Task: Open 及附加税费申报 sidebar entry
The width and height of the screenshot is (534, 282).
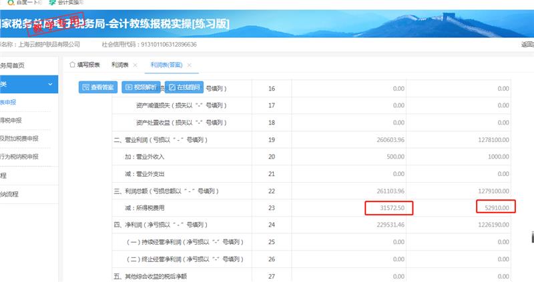Action: (x=19, y=139)
